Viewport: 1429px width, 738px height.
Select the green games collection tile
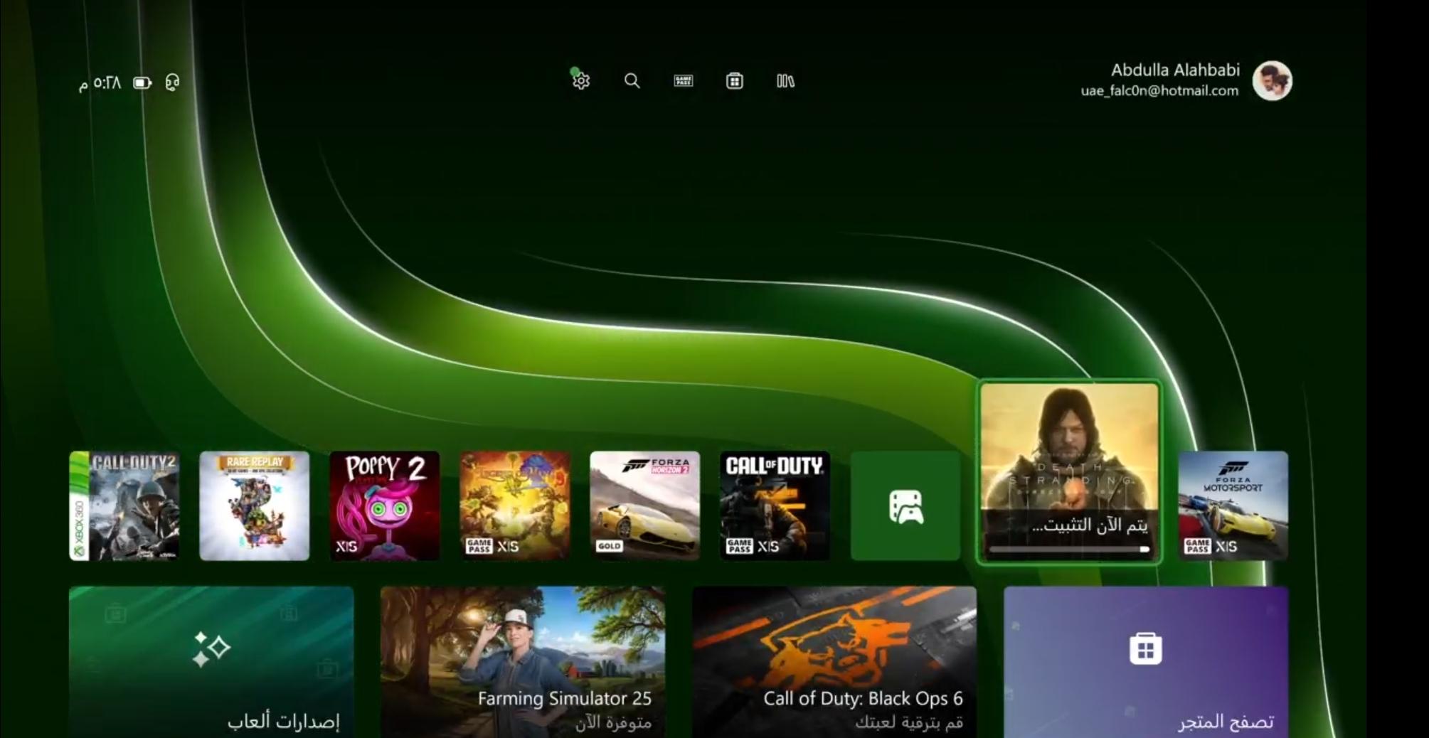coord(905,506)
